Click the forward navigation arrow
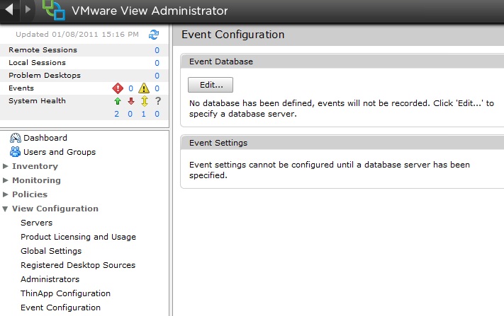Screen dimensions: 504x316 point(28,9)
